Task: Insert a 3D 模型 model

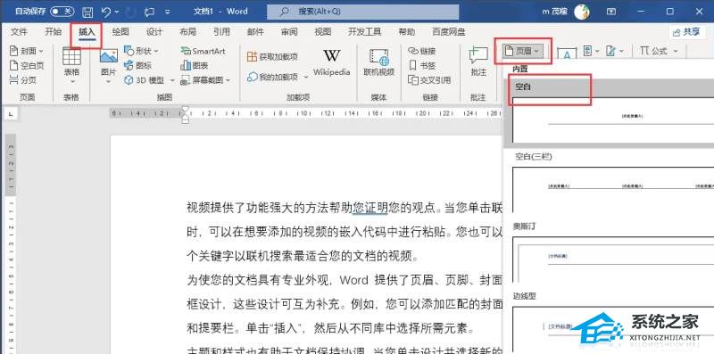Action: [145, 80]
